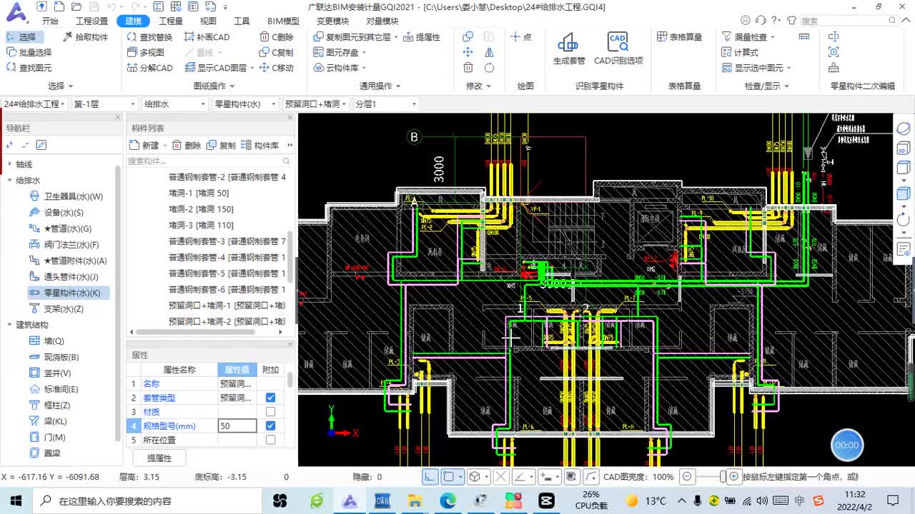Switch to 工程量 ribbon tab
915x514 pixels.
[171, 21]
